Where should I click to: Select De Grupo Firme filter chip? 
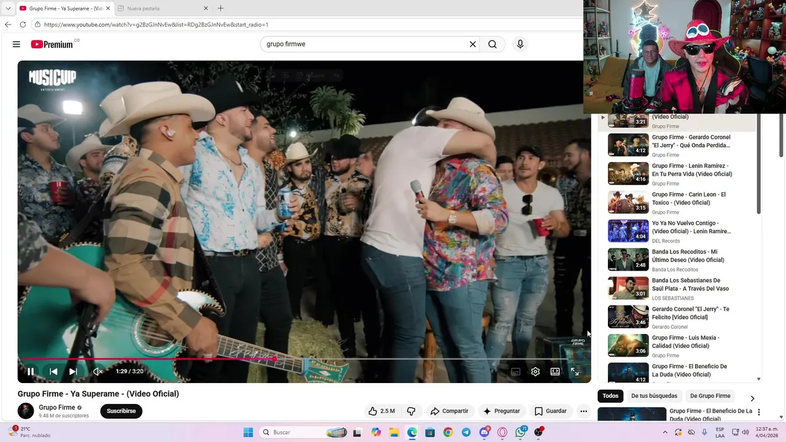(x=710, y=396)
